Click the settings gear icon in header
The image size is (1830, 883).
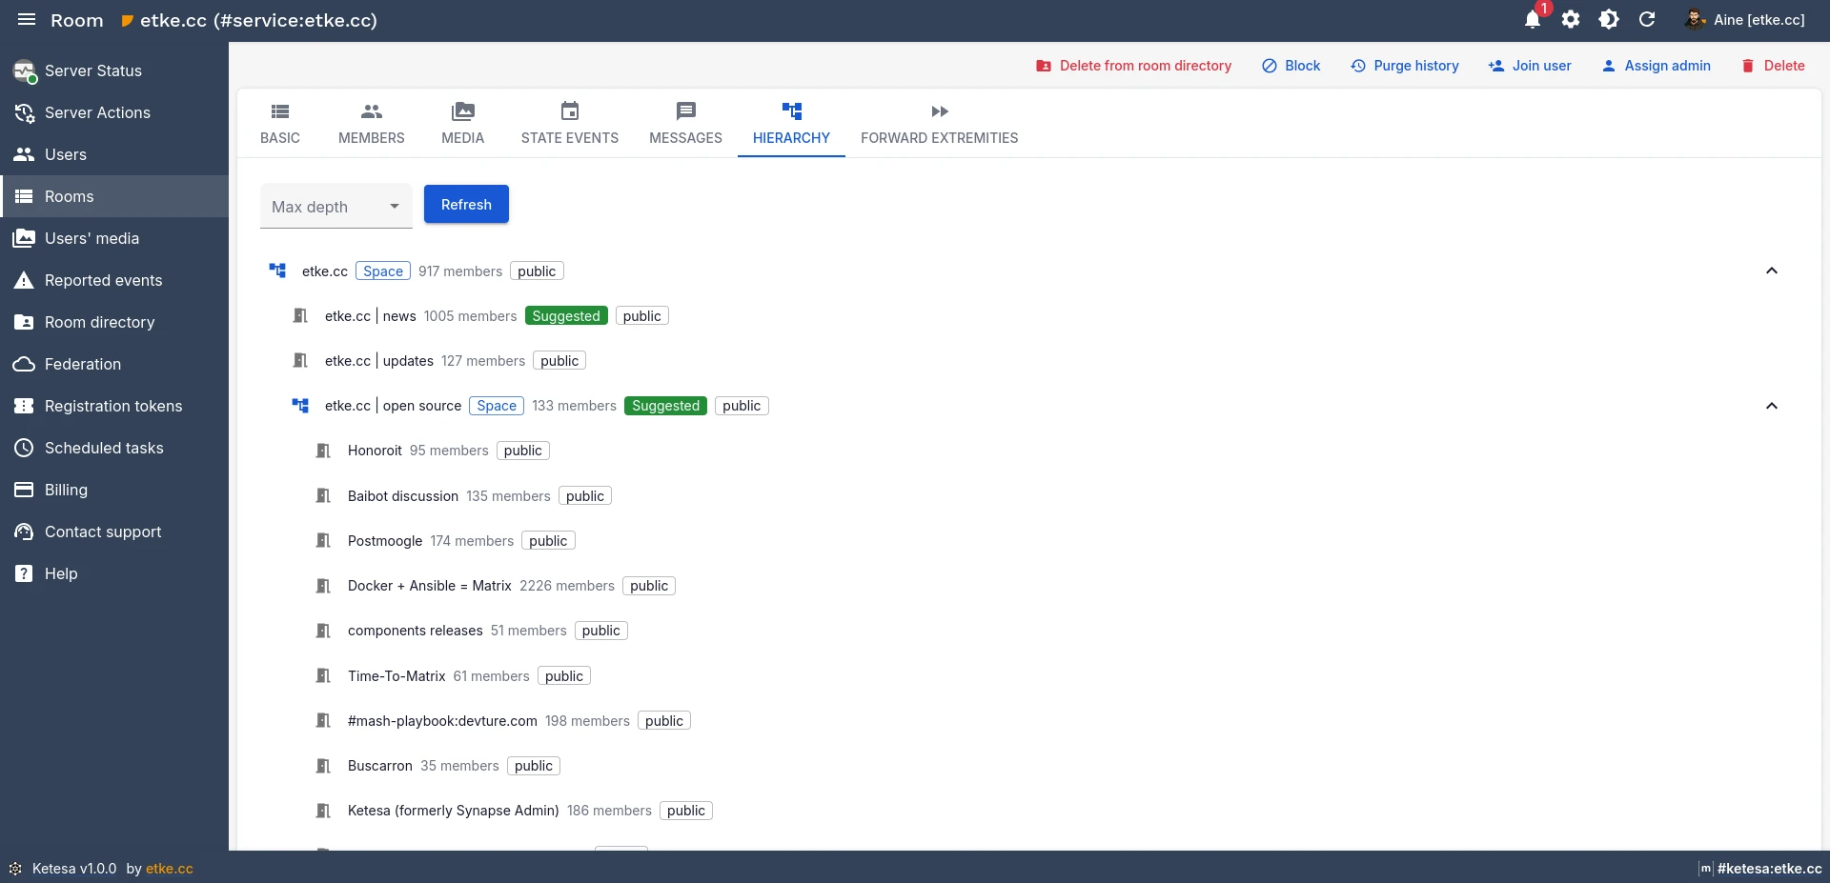pyautogui.click(x=1571, y=20)
